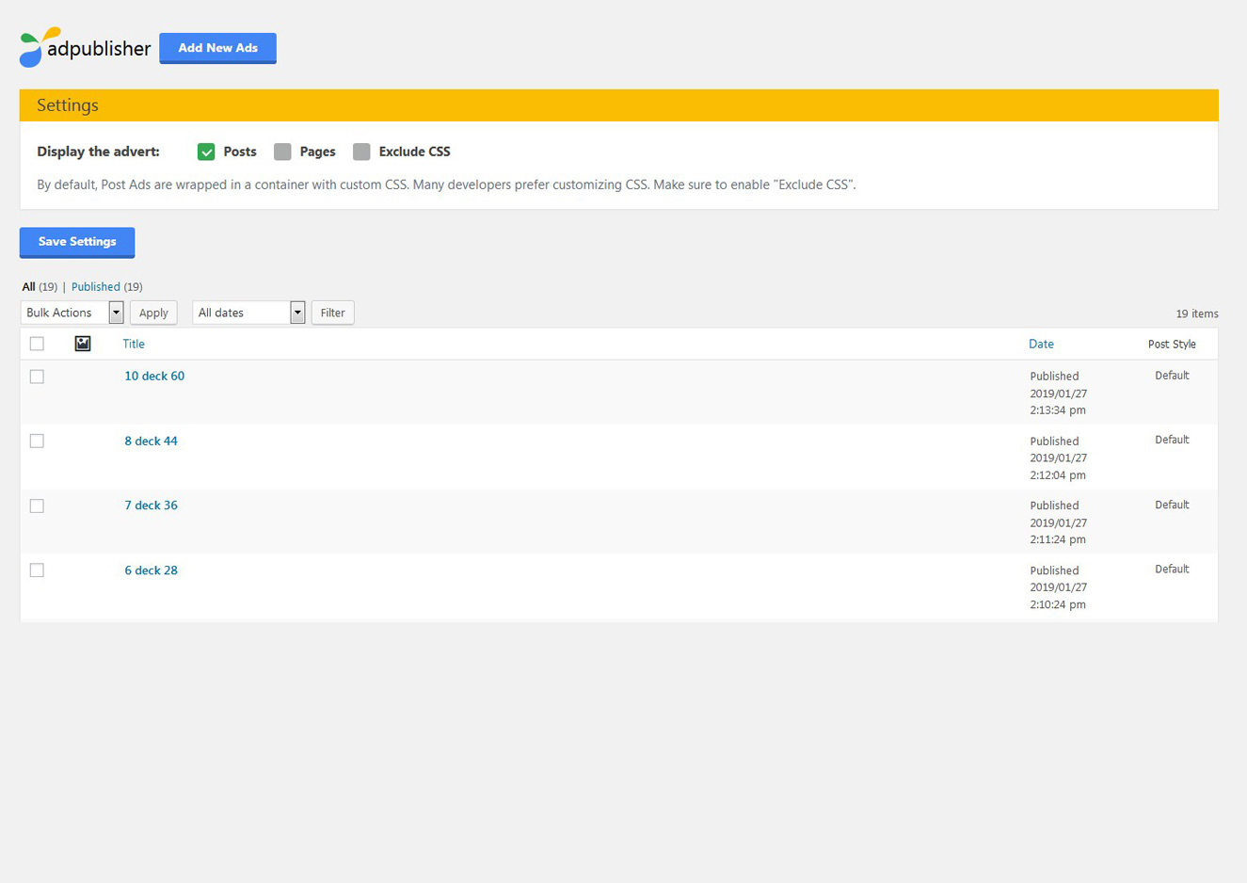Select the checkbox for 10 deck 60

37,377
